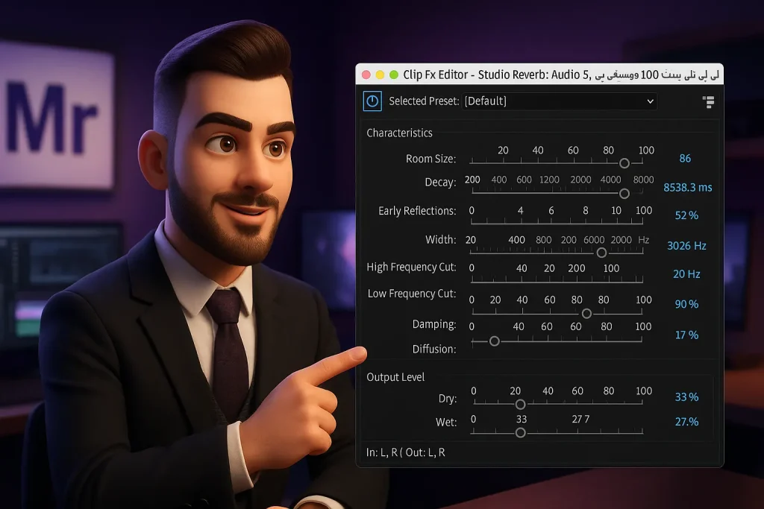Image resolution: width=764 pixels, height=509 pixels.
Task: Close the Clip Fx Editor window
Action: [x=366, y=75]
